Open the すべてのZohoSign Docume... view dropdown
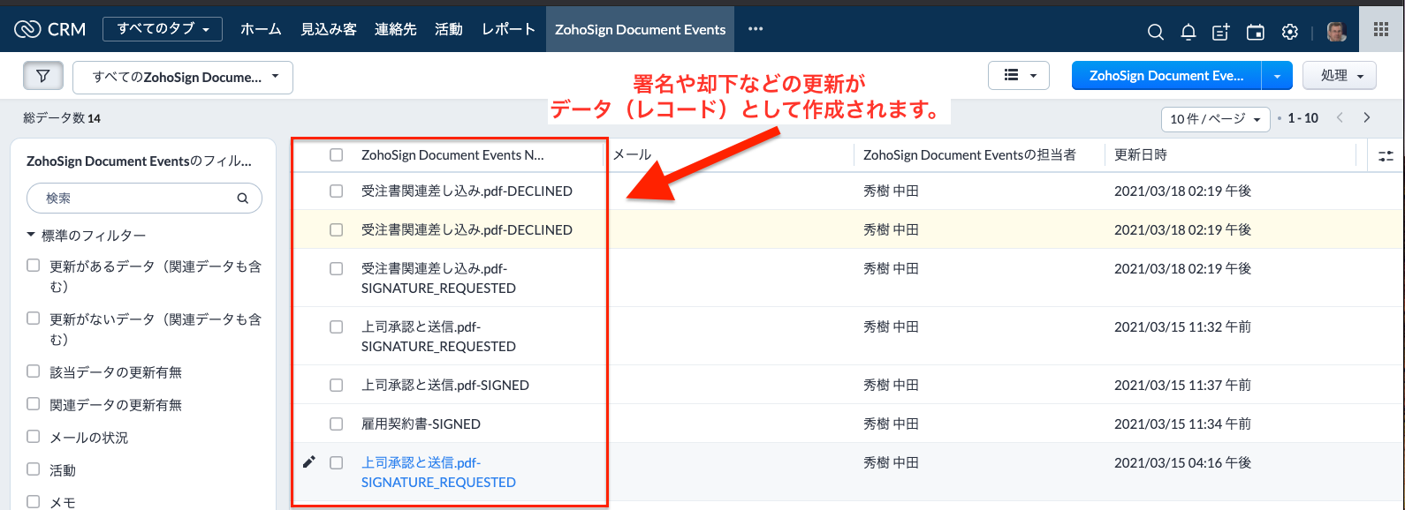This screenshot has width=1405, height=510. coord(183,78)
